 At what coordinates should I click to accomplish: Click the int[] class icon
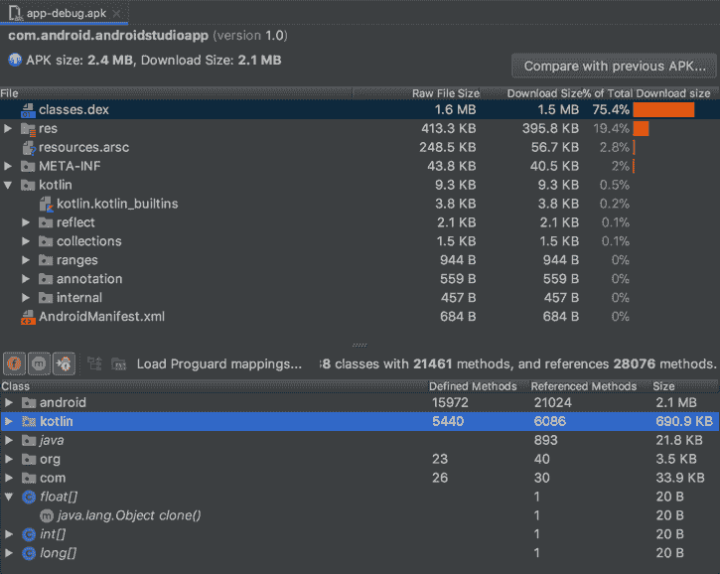(x=29, y=535)
